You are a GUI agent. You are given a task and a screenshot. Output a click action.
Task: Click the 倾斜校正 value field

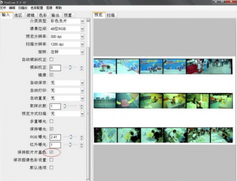click(x=55, y=68)
